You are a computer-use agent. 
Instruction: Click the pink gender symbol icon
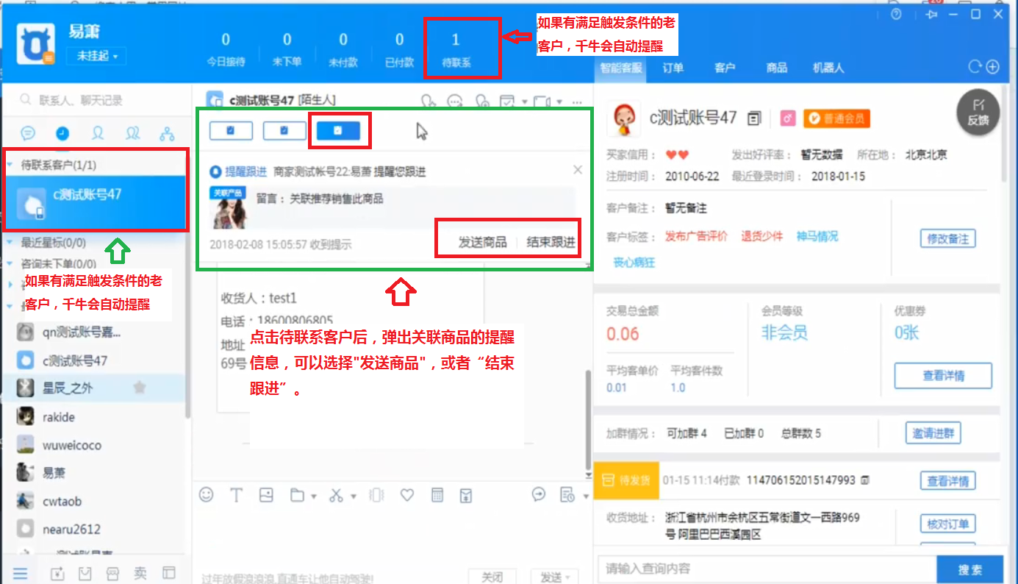(786, 118)
